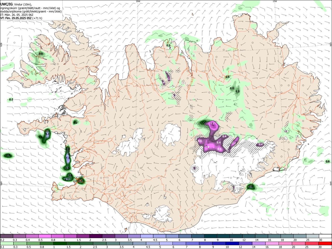This screenshot has height=249, width=332.
Task: Pick the bright pink snow swatch 0.5 to 0.8
Action: click(x=45, y=236)
